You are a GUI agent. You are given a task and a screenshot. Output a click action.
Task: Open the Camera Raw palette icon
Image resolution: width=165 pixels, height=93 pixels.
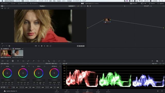[3, 61]
